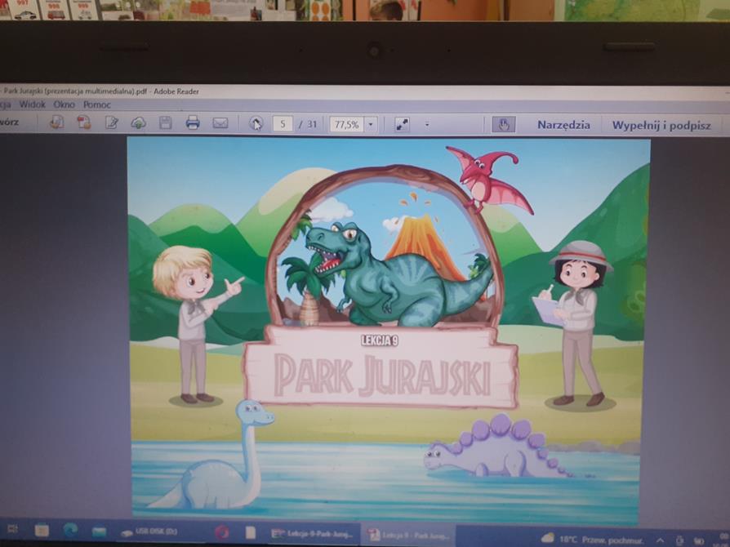
Task: Click the print icon in the toolbar
Action: click(x=193, y=123)
